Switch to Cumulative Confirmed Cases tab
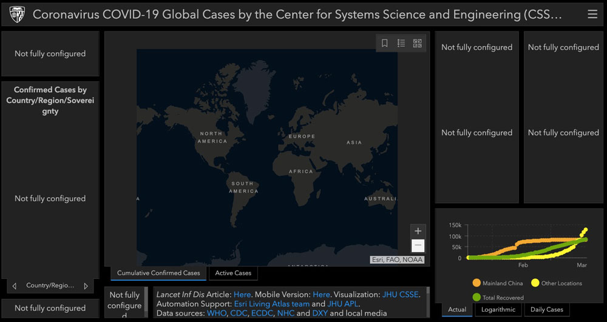This screenshot has width=607, height=322. (x=158, y=273)
